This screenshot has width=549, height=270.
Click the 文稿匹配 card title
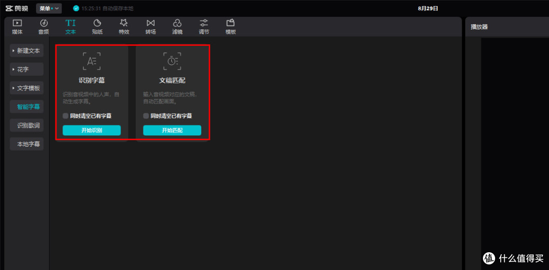tap(172, 80)
